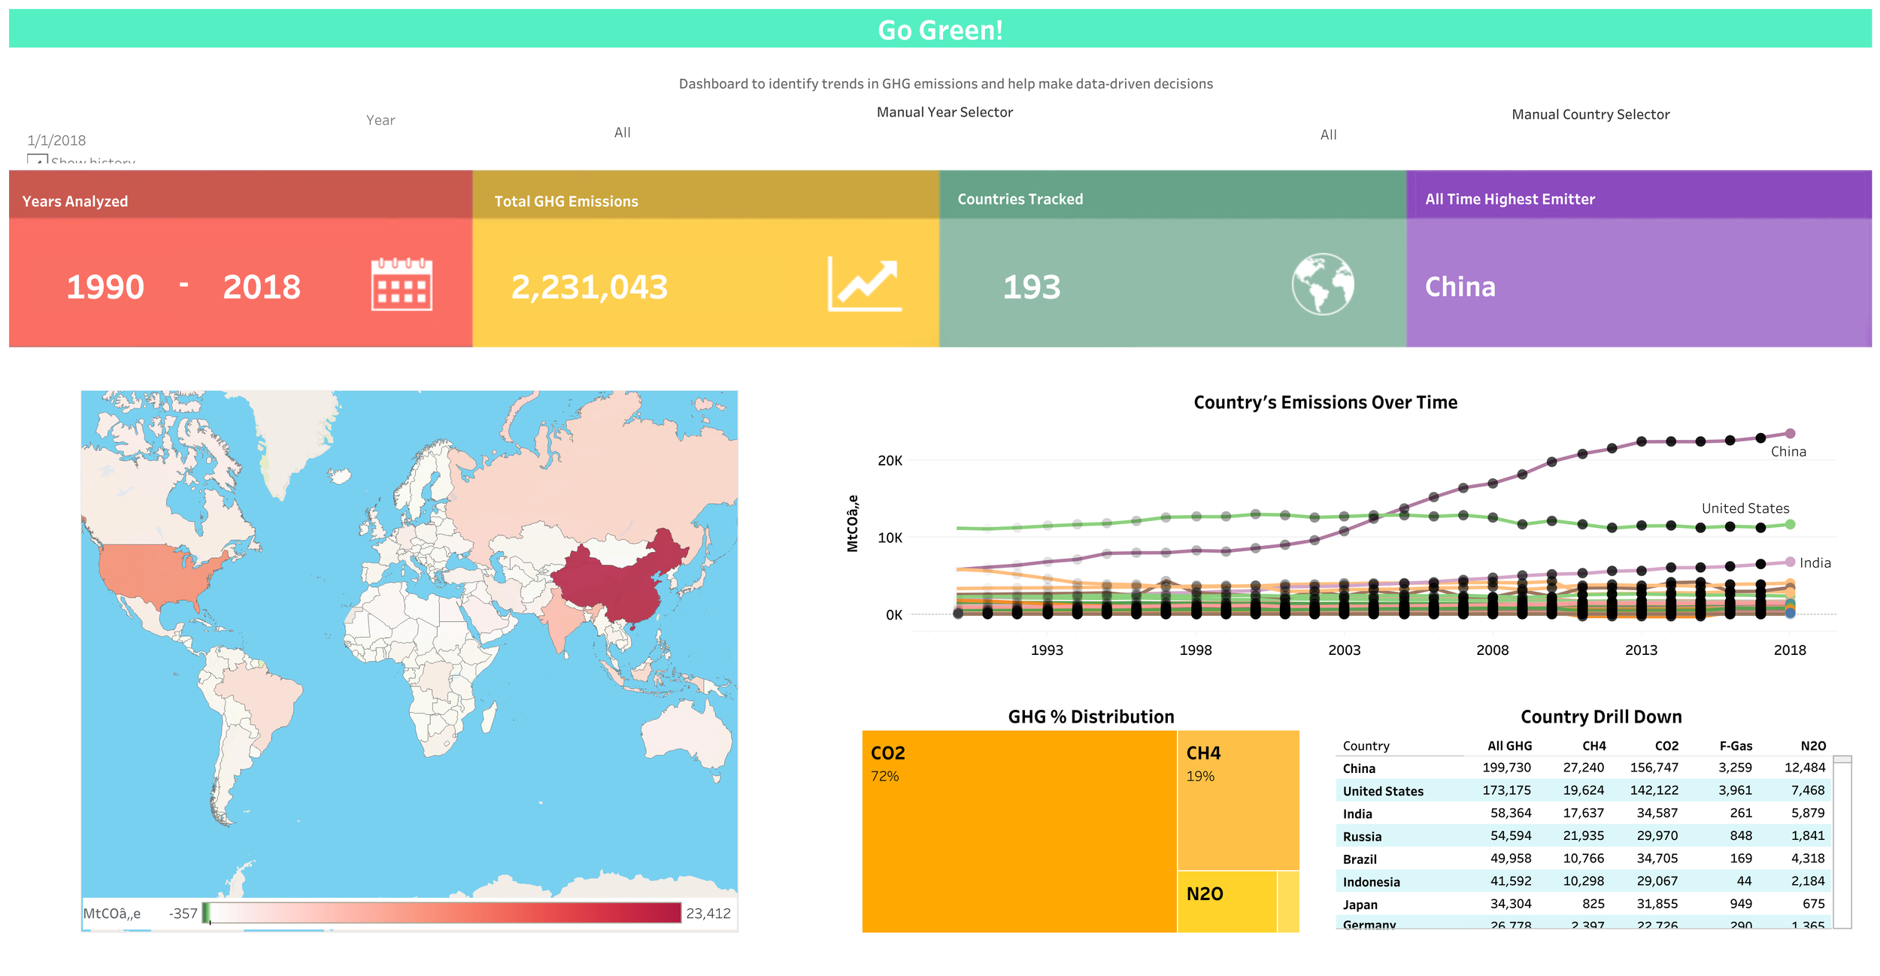Select the CH4 19% treemap tile
The width and height of the screenshot is (1880, 976).
pos(1238,801)
